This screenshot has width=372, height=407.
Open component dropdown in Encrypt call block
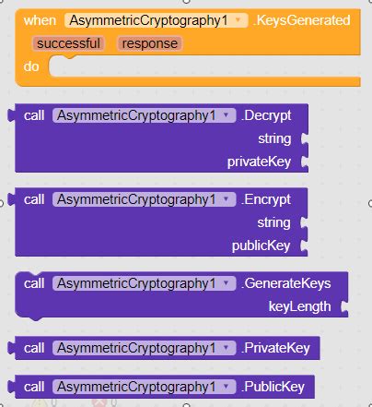[x=144, y=199]
